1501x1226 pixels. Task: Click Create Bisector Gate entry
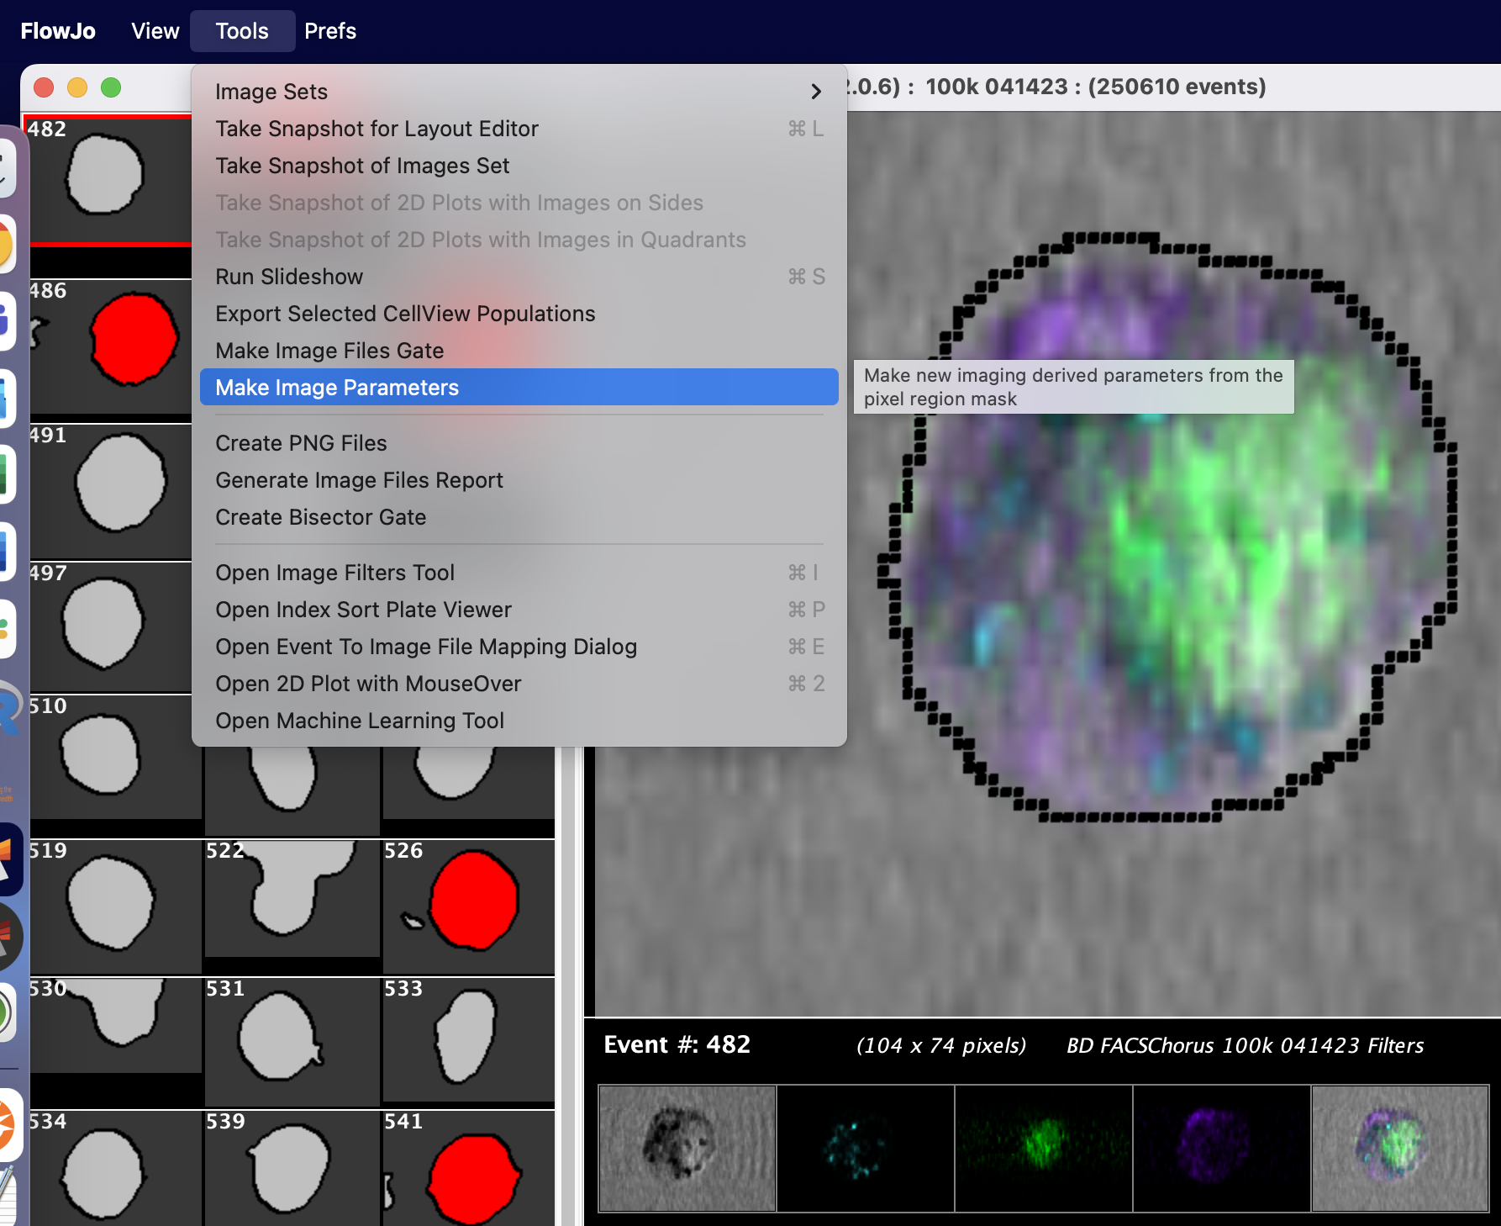(320, 517)
